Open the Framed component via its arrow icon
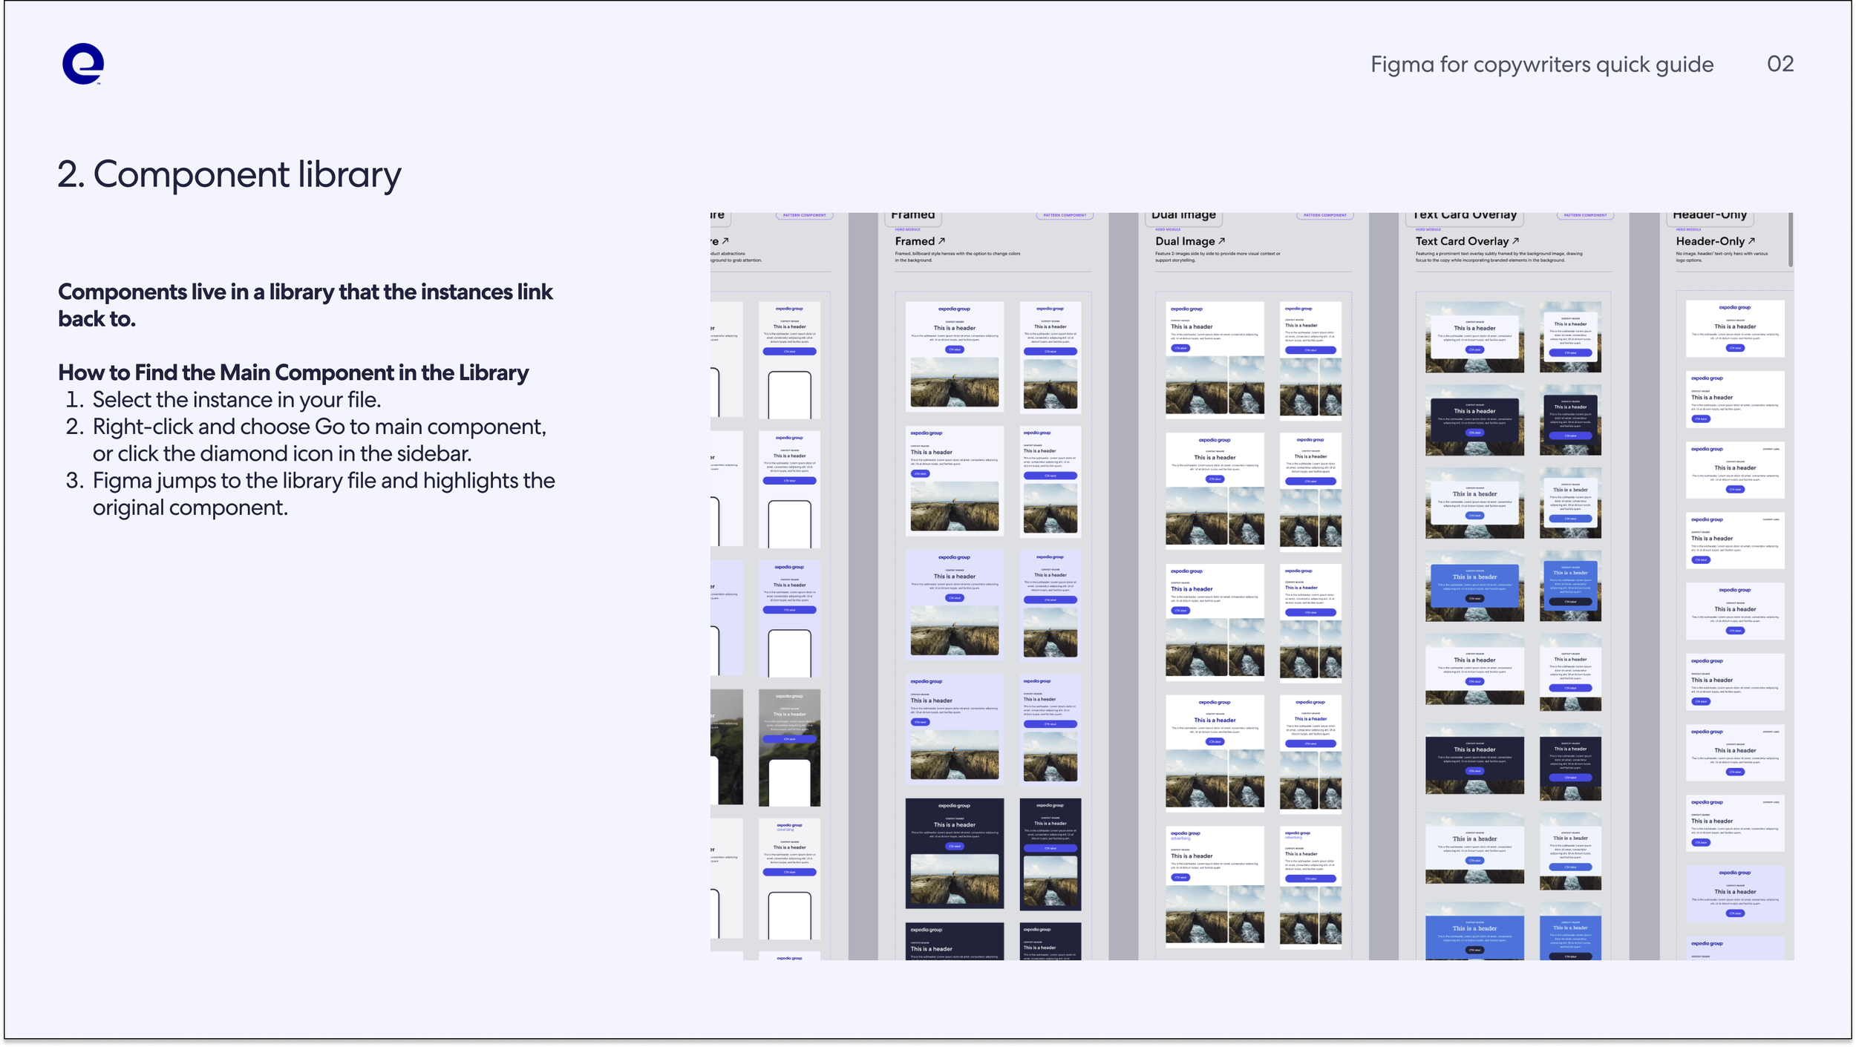This screenshot has width=1856, height=1047. [941, 241]
